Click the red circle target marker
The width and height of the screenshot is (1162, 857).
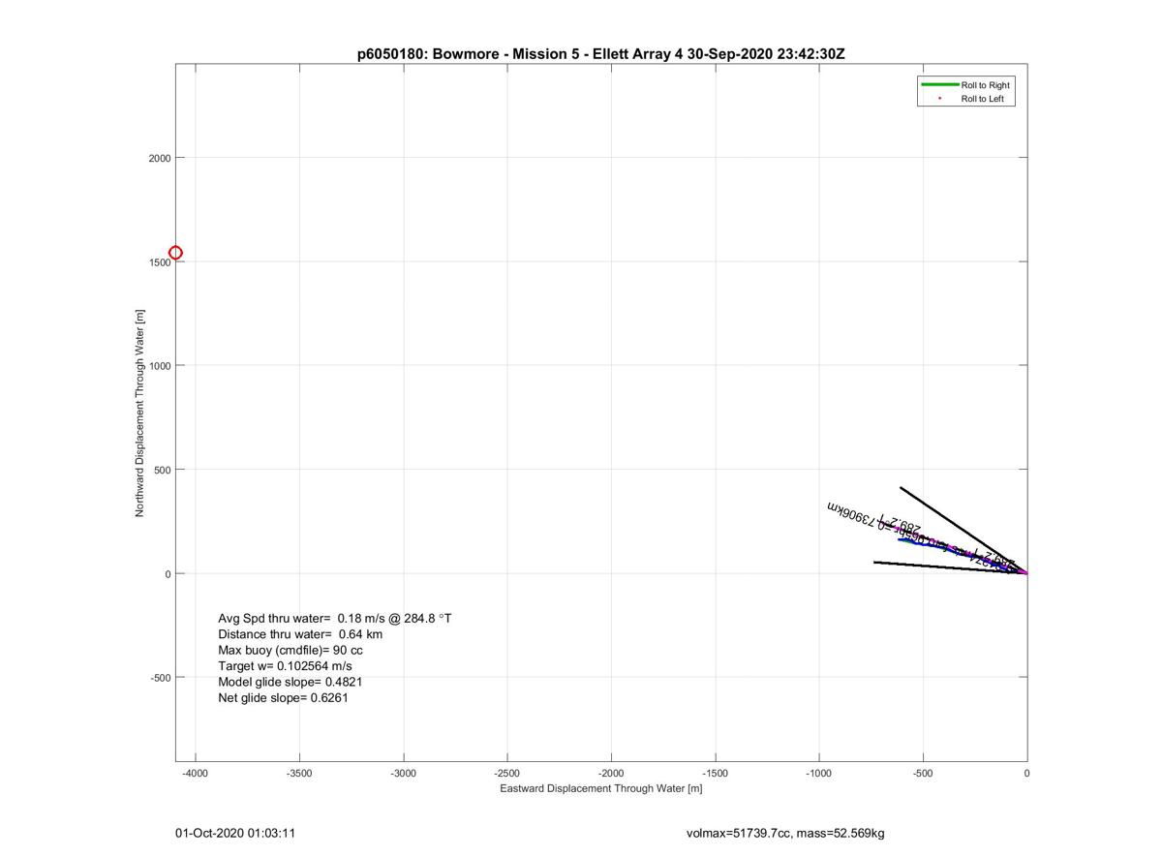pyautogui.click(x=175, y=254)
